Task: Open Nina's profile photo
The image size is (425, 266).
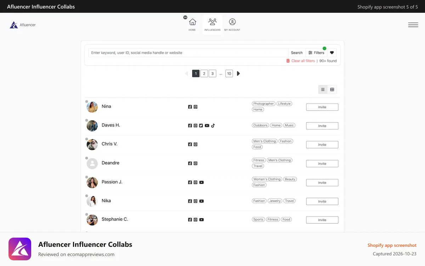Action: point(92,107)
